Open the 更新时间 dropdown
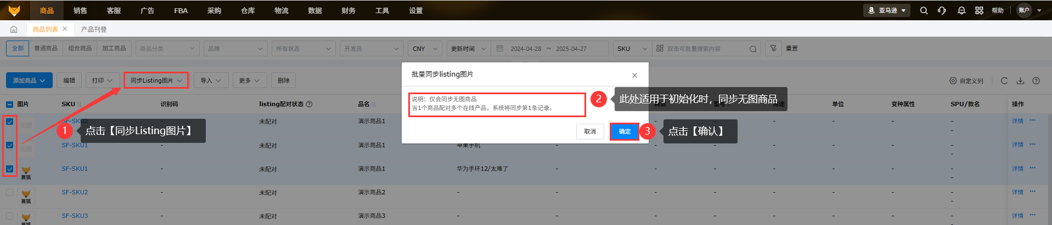This screenshot has width=1052, height=225. pos(469,48)
